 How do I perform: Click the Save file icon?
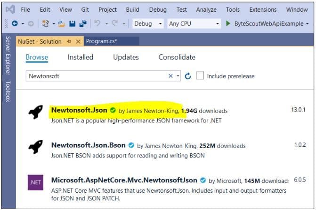72,23
